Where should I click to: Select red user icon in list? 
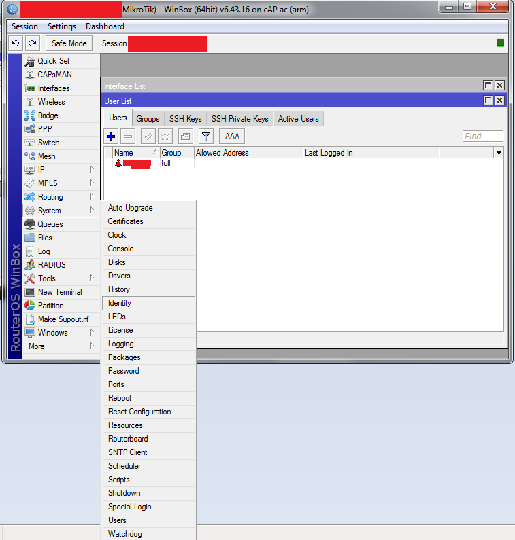coord(118,163)
